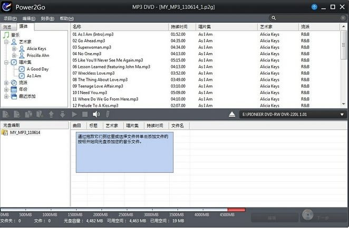Click the play button in the toolbar
The height and width of the screenshot is (228, 349).
click(x=74, y=114)
